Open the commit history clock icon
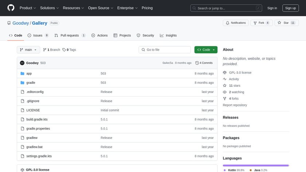Viewport: 306px width, 172px height. point(197,63)
